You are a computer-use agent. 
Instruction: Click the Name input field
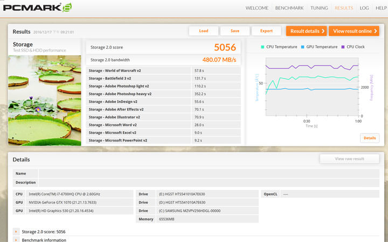tap(209, 174)
